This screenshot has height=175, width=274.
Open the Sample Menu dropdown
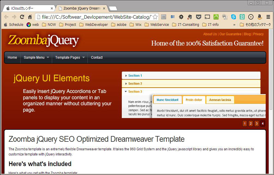coord(36,58)
